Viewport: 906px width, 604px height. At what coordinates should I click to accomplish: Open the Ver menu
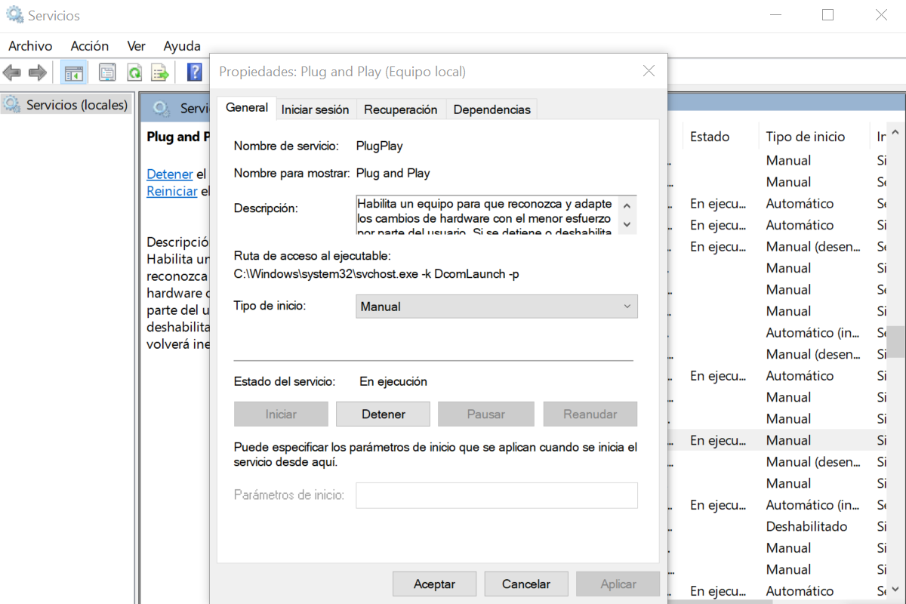(x=136, y=46)
